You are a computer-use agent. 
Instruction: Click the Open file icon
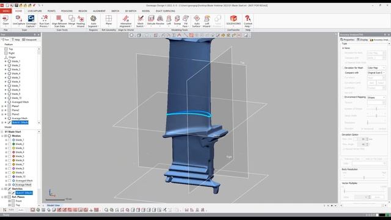(x=5, y=20)
